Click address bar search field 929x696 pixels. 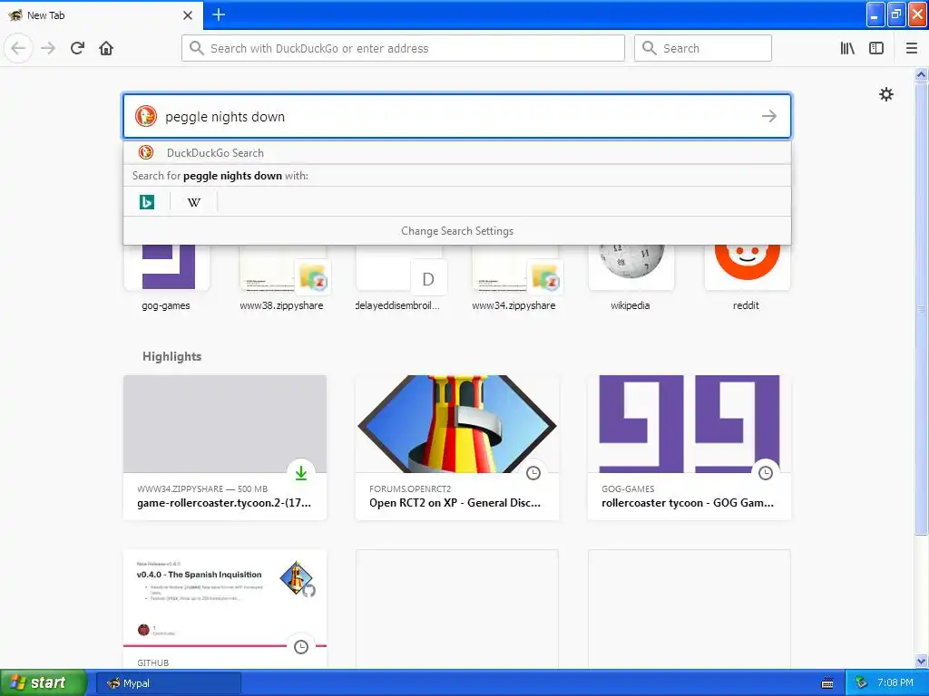[403, 48]
